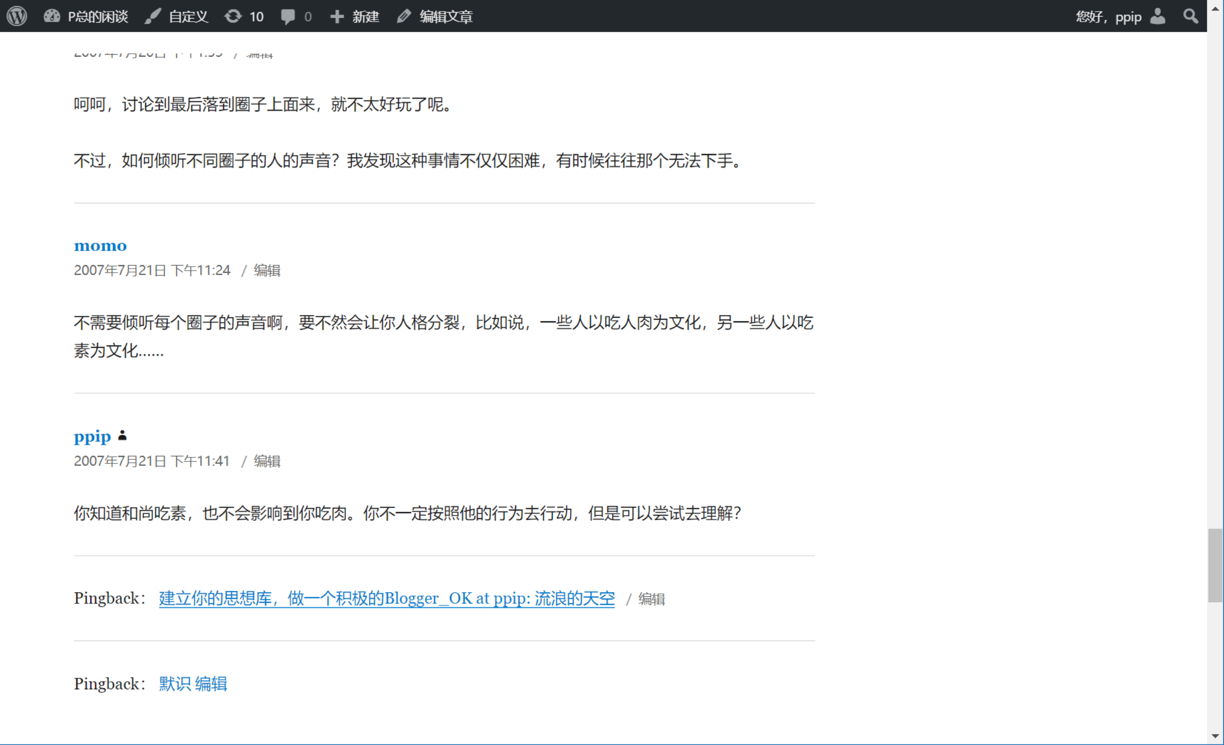Click 编辑 beside momo's comment
The width and height of the screenshot is (1224, 745).
[x=267, y=270]
